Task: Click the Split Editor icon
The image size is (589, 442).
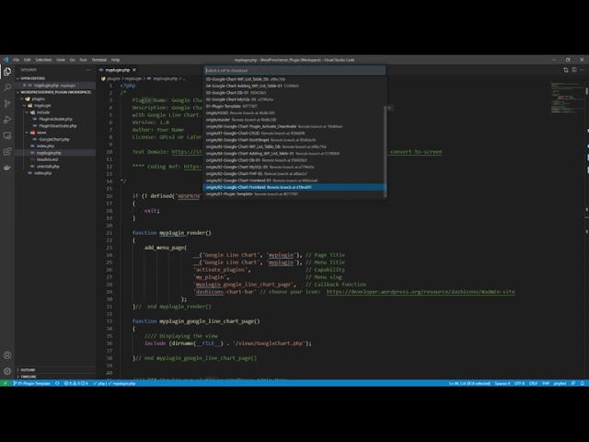Action: pos(574,70)
